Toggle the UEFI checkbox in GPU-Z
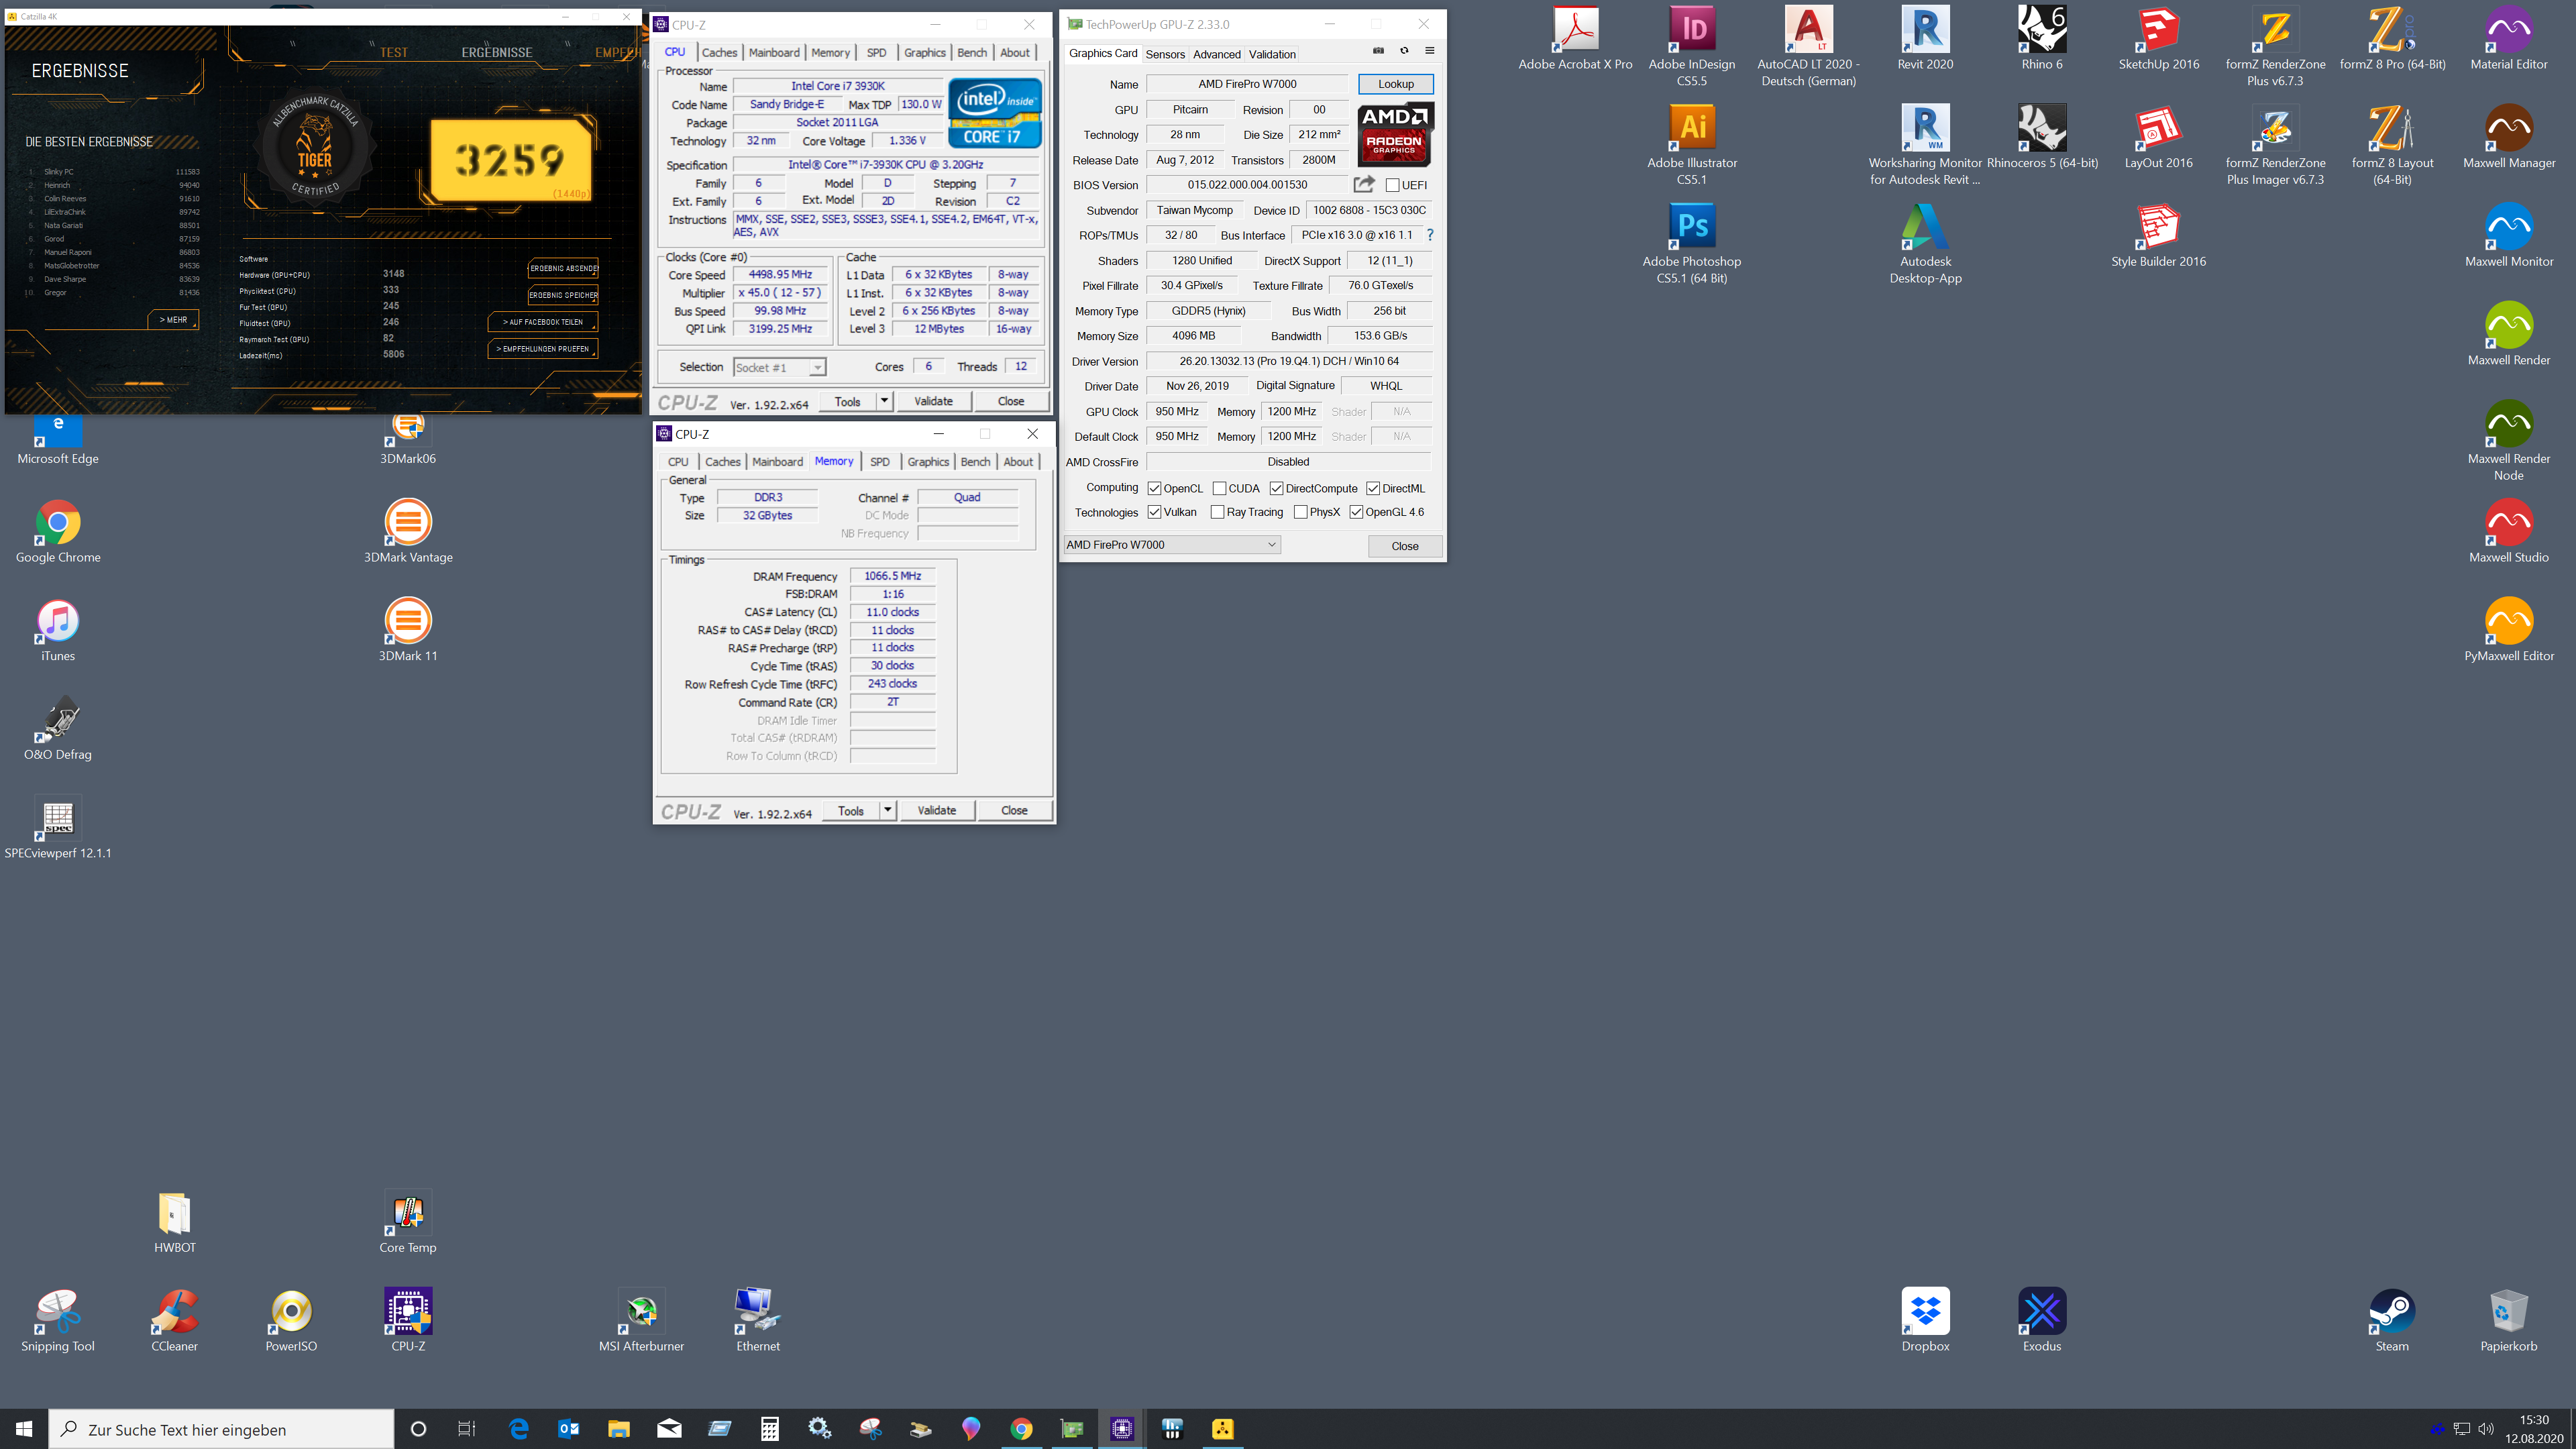 1392,185
